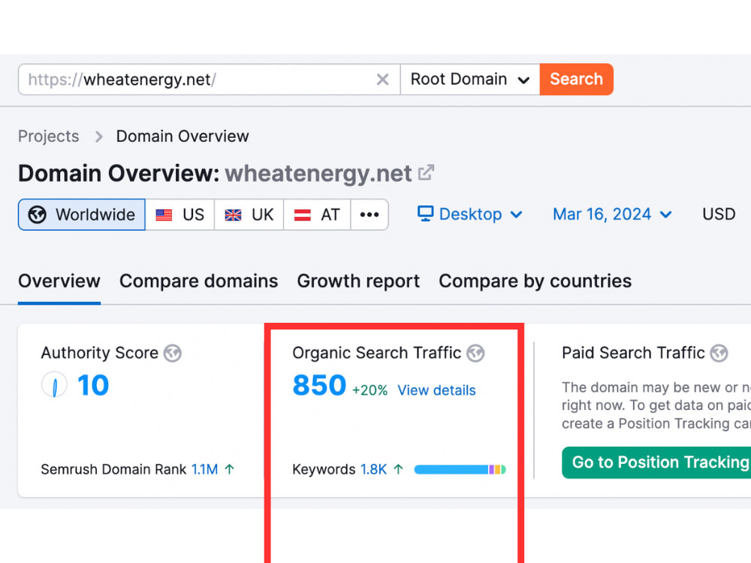Image resolution: width=751 pixels, height=563 pixels.
Task: Open View details link
Action: click(437, 390)
